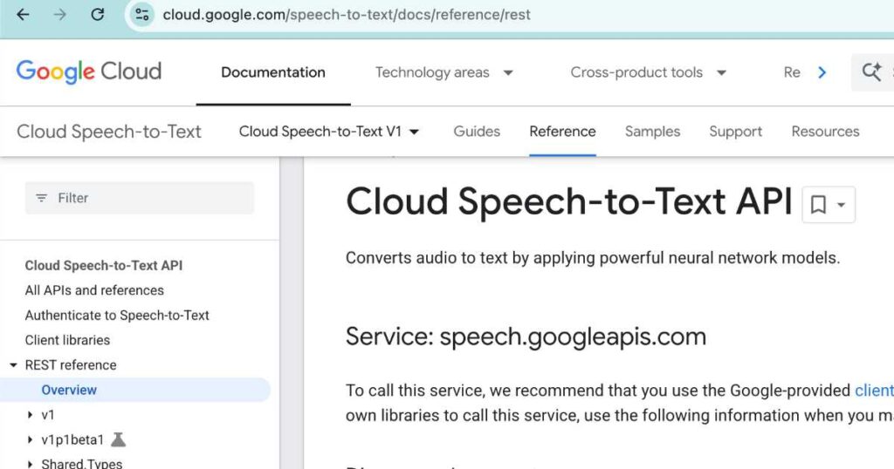The width and height of the screenshot is (894, 469).
Task: Expand the v1p1beta1 tree arrow
Action: pos(31,440)
